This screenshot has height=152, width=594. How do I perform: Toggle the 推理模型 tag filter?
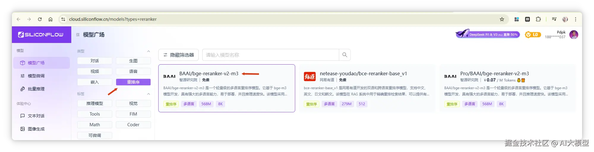point(95,103)
